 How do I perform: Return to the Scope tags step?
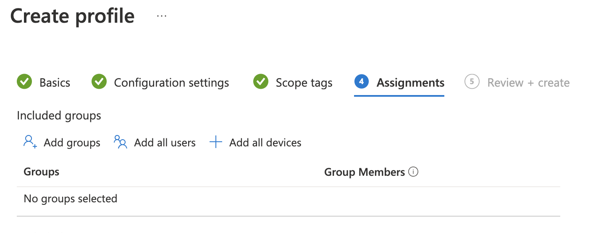click(x=304, y=82)
